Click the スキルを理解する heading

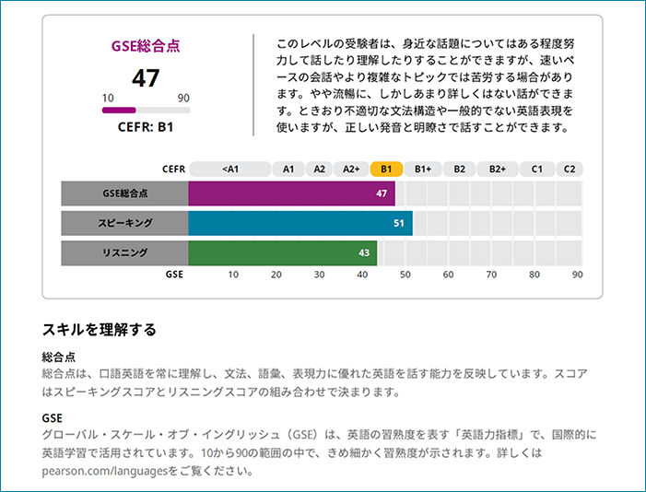click(100, 330)
